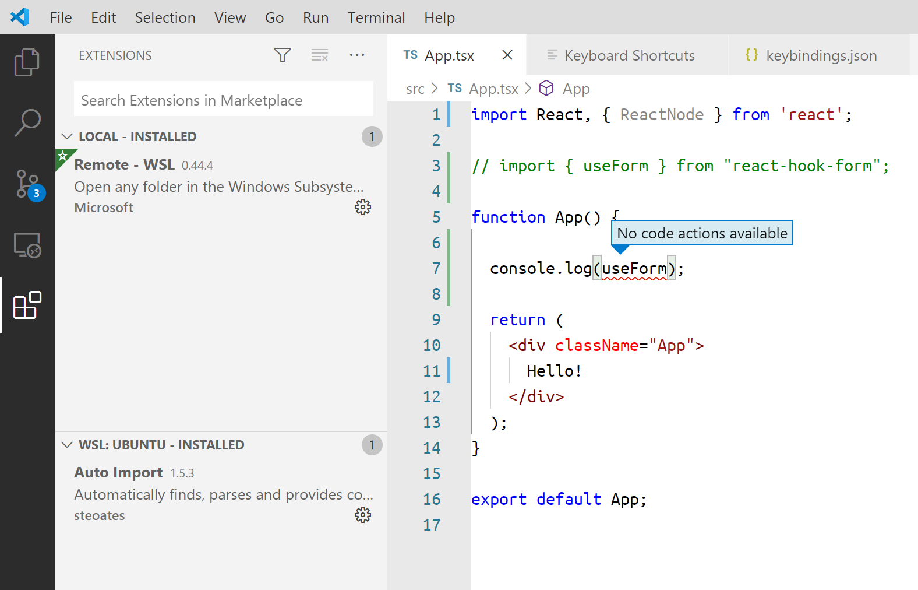Click the App symbol in breadcrumb

pyautogui.click(x=575, y=89)
